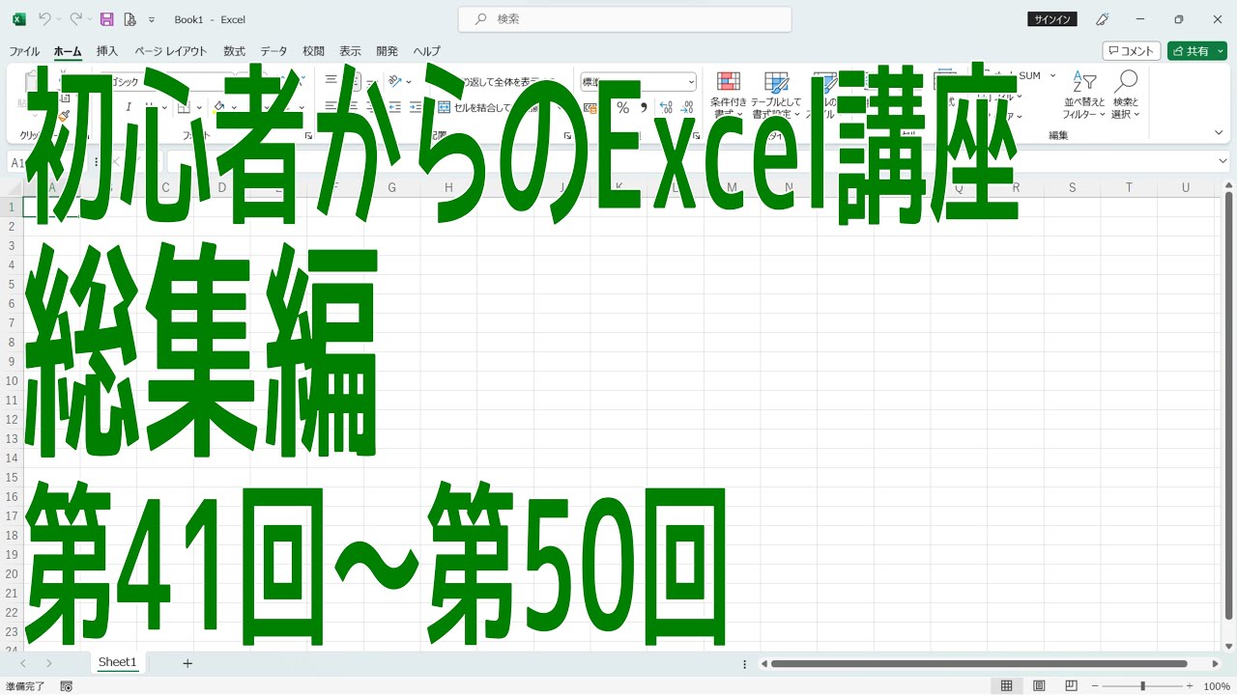Click the decrease indent icon

tap(394, 107)
